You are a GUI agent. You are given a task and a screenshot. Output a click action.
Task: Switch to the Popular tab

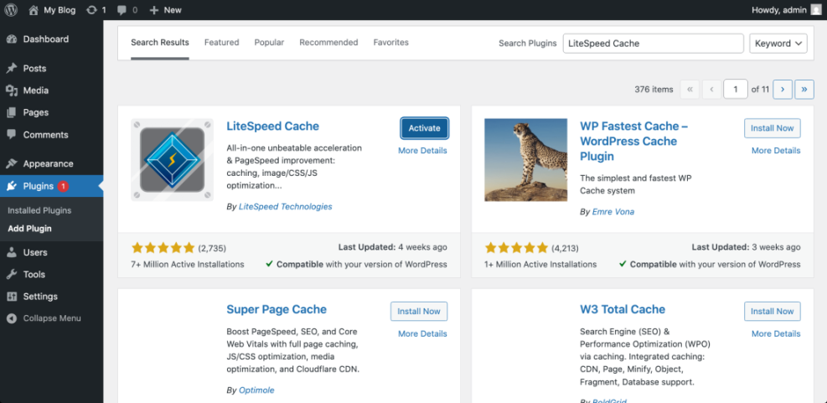tap(269, 43)
